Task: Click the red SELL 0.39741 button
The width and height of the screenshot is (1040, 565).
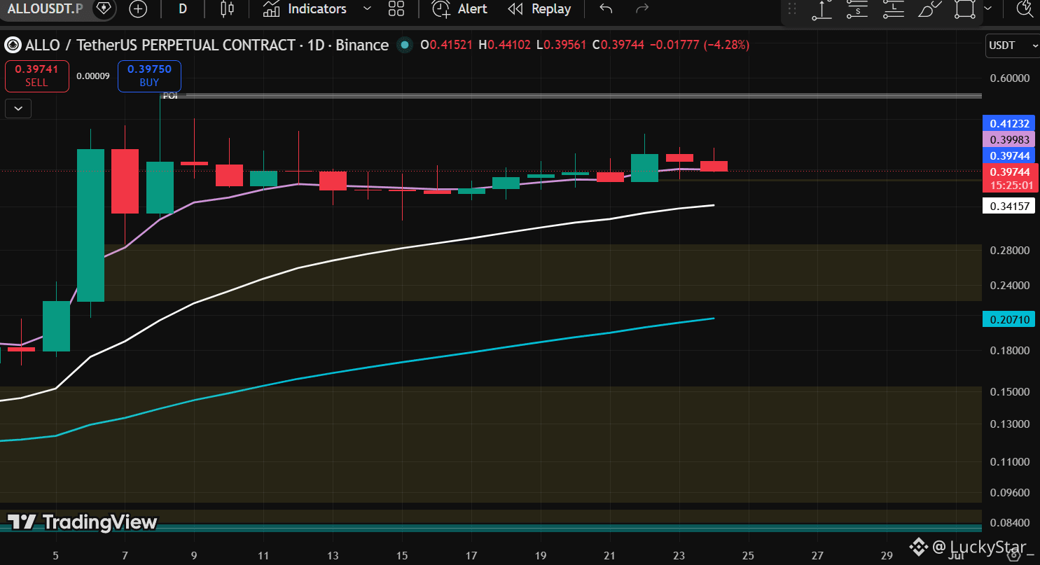Action: pos(37,76)
